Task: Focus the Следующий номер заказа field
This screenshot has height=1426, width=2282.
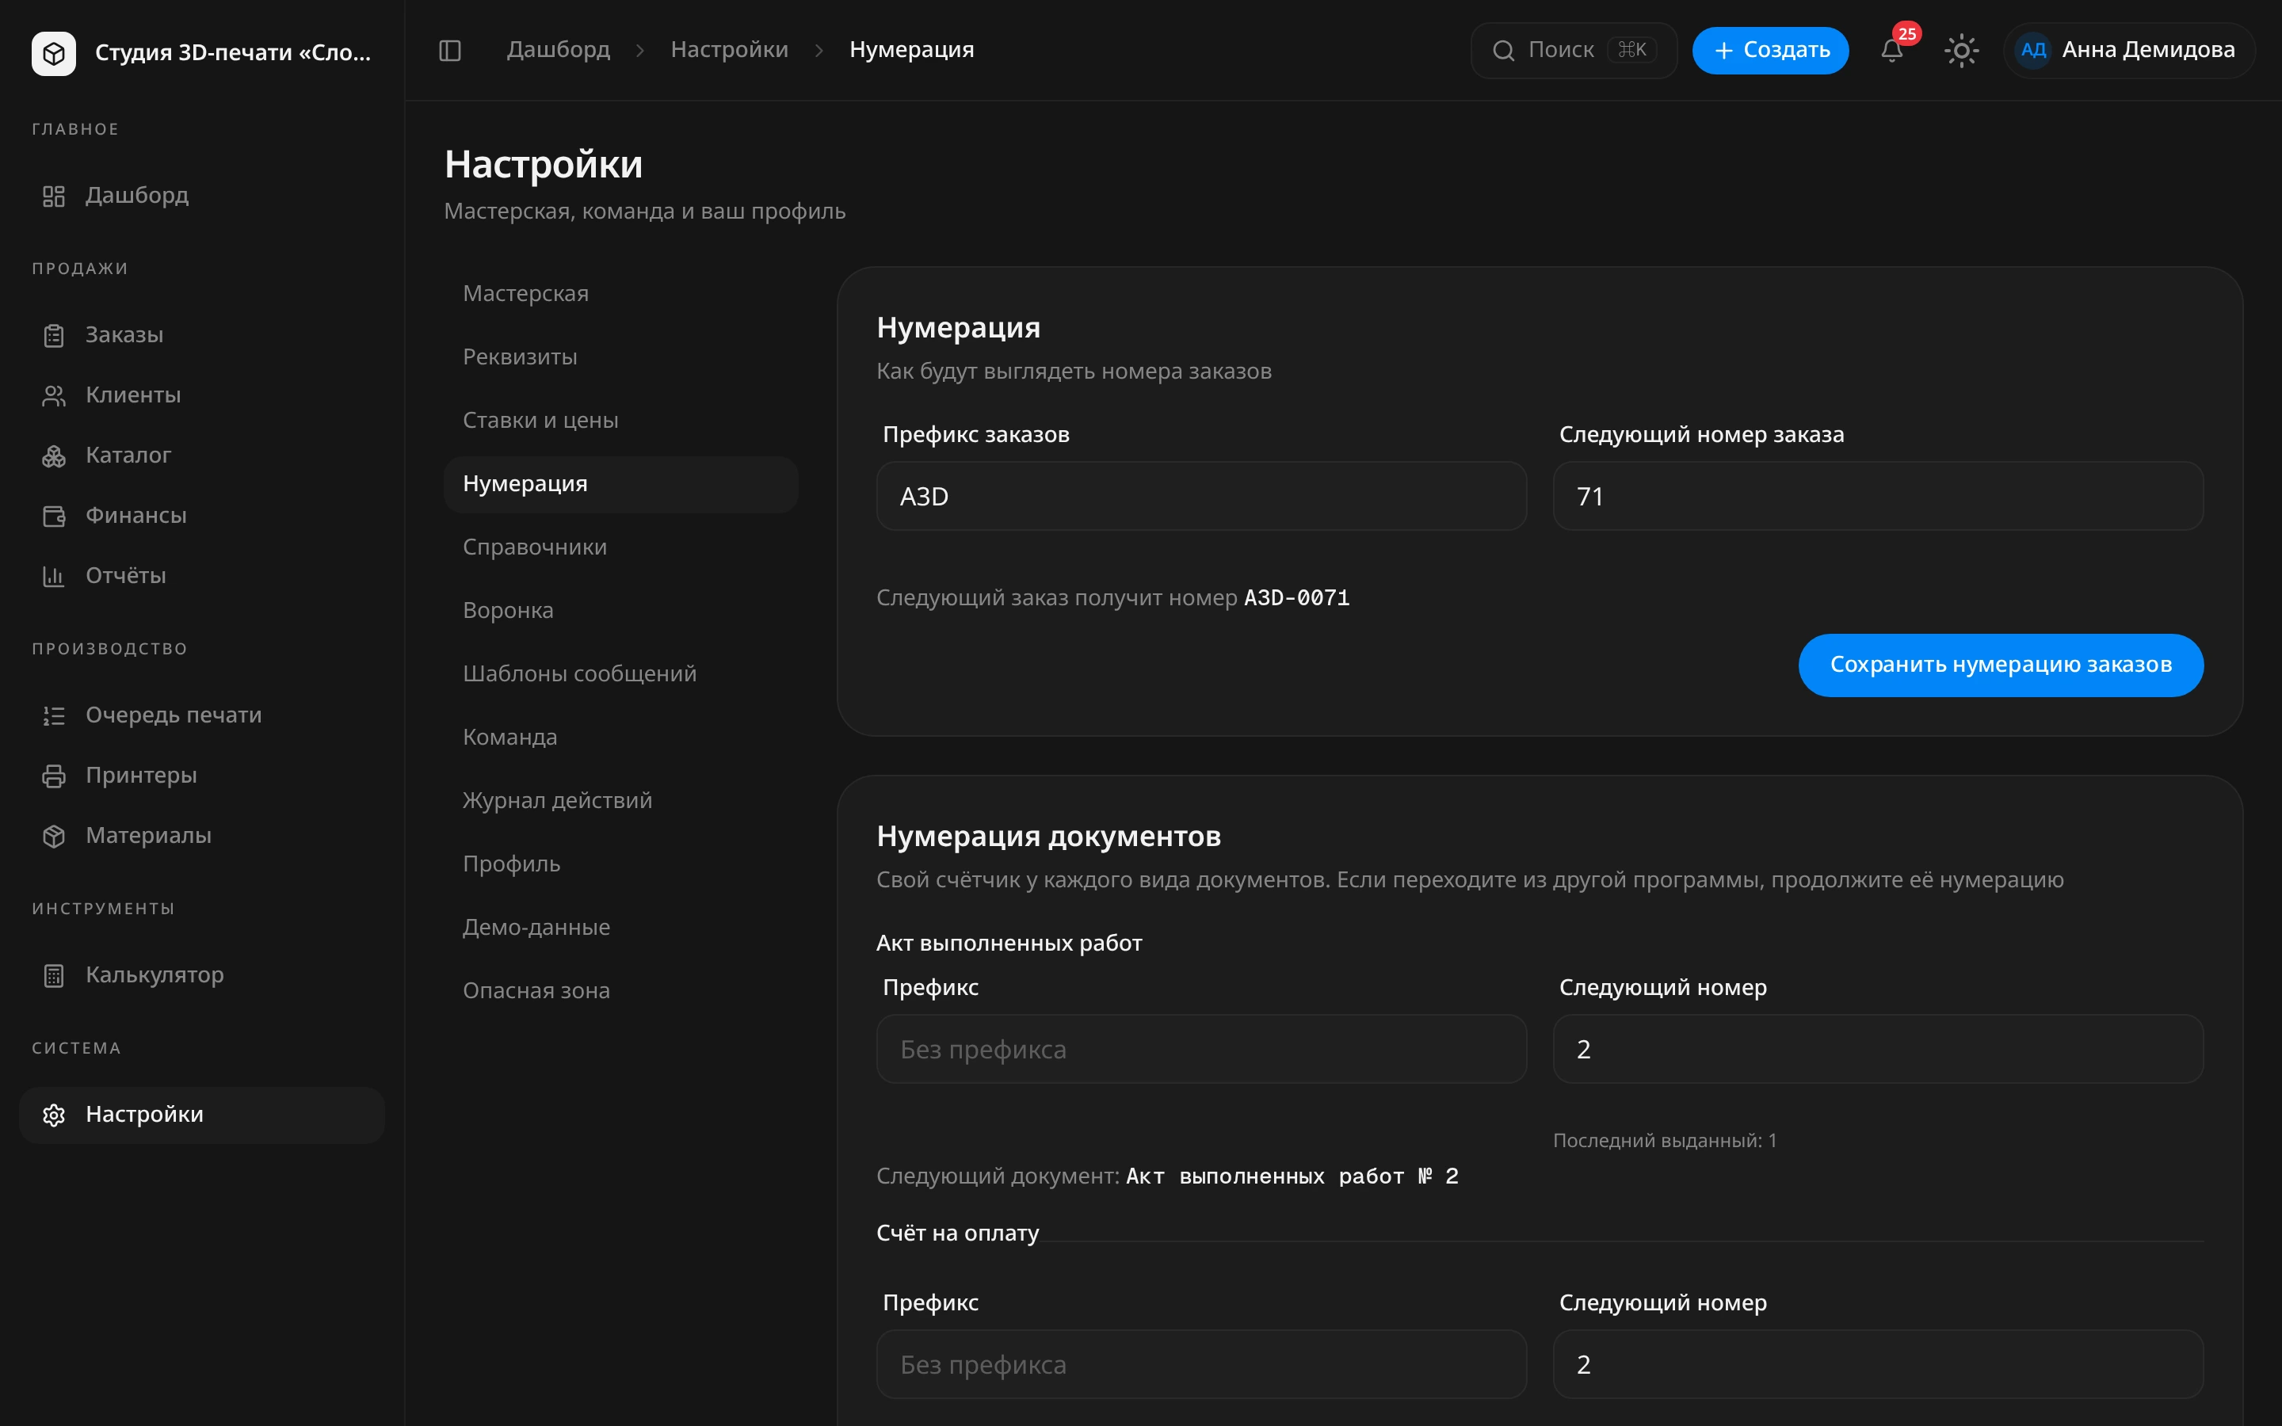Action: coord(1877,496)
